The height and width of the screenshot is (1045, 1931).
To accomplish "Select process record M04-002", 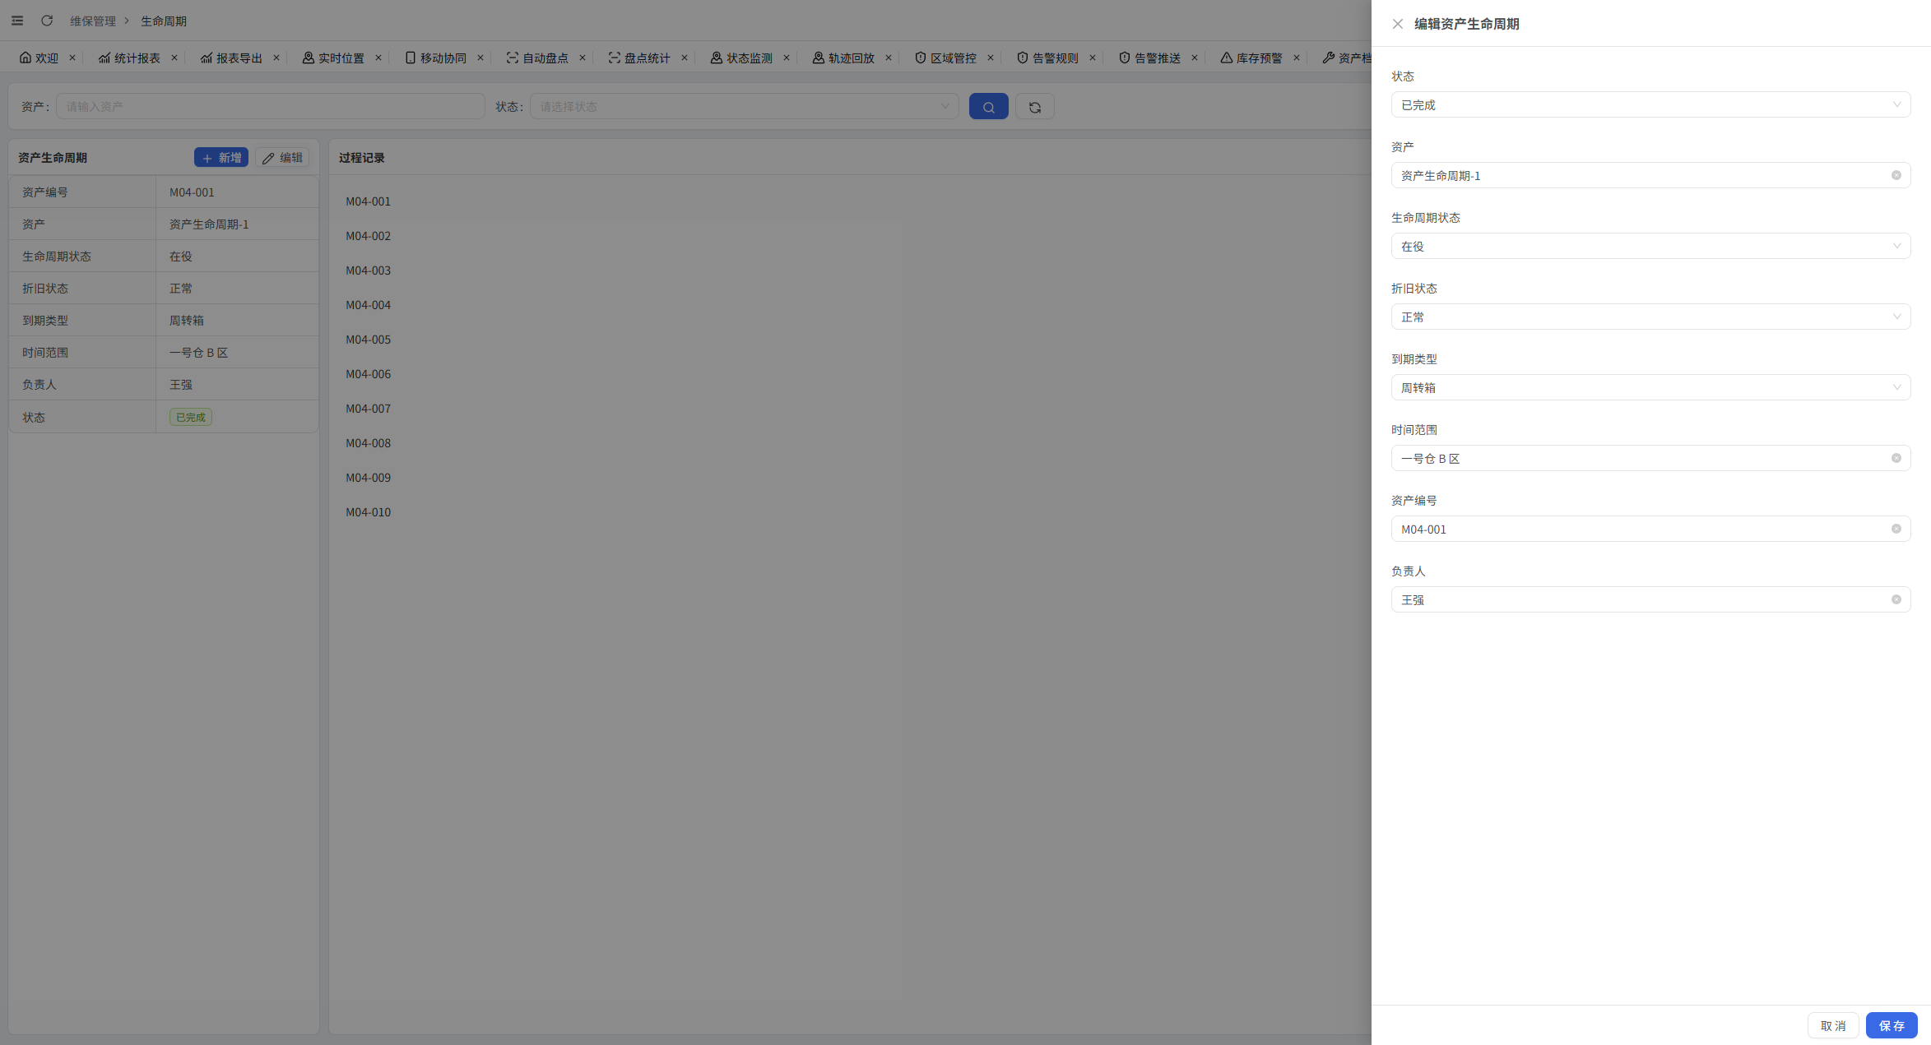I will pyautogui.click(x=368, y=236).
